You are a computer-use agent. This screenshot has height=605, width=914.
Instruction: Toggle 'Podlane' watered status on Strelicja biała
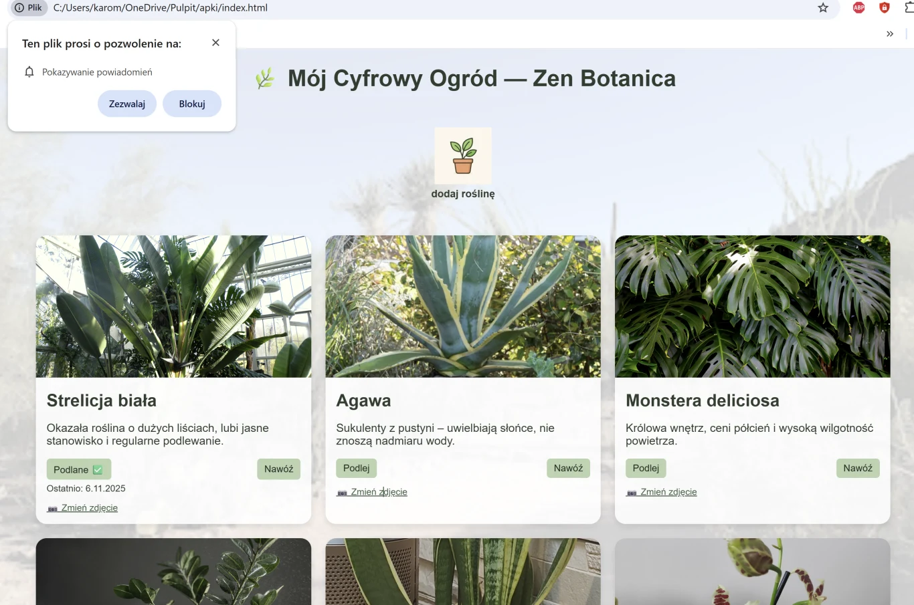(78, 469)
